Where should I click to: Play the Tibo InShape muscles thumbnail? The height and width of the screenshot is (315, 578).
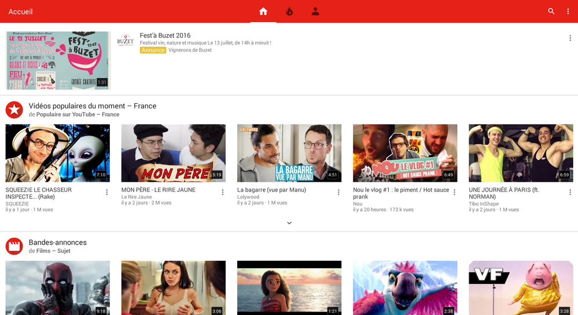tap(521, 153)
